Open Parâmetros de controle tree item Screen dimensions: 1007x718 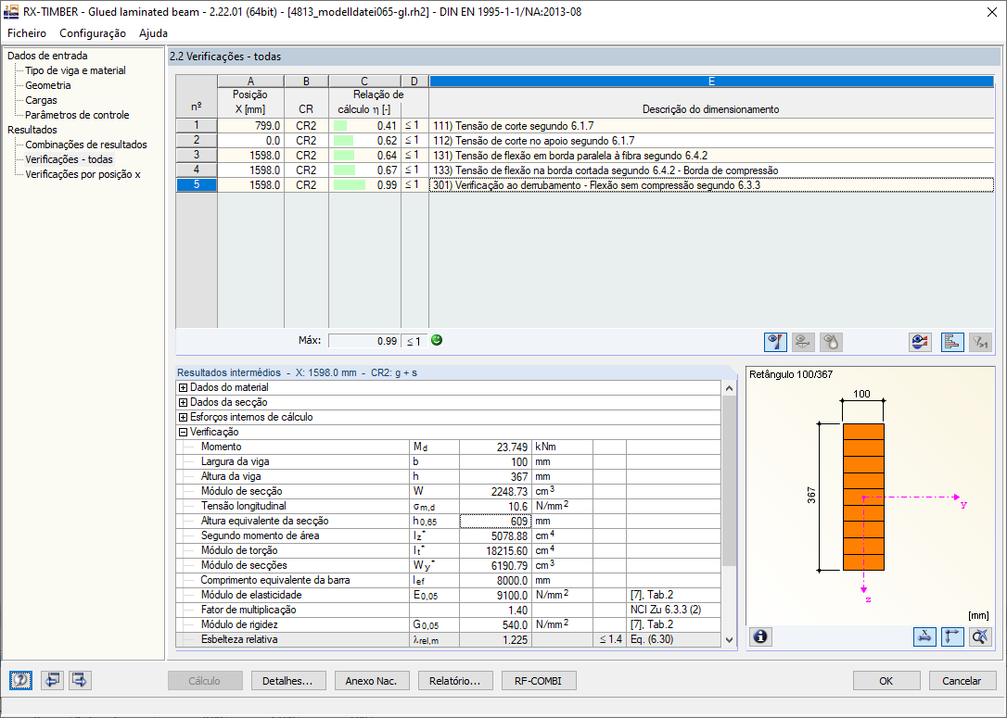click(x=77, y=115)
